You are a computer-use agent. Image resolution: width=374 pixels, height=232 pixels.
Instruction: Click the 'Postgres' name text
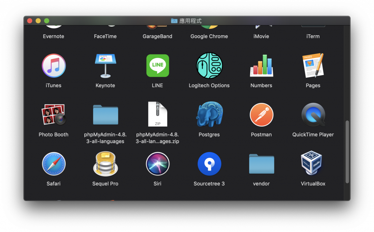209,135
